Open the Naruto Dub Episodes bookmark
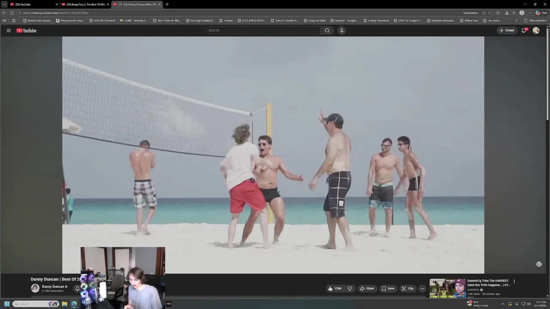The height and width of the screenshot is (309, 550). pos(37,21)
